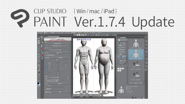Click first blue camera-rotate icon above model
185x104 pixels.
pyautogui.click(x=78, y=39)
